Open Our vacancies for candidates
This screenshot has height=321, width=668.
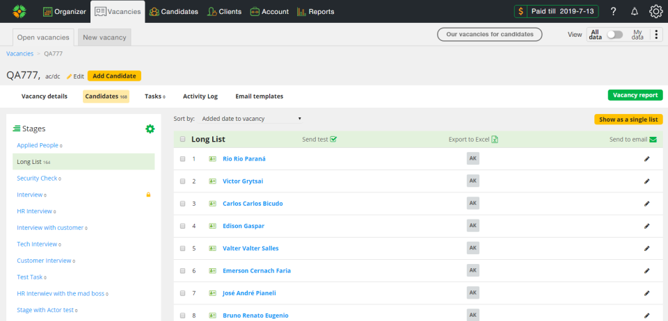pyautogui.click(x=489, y=35)
